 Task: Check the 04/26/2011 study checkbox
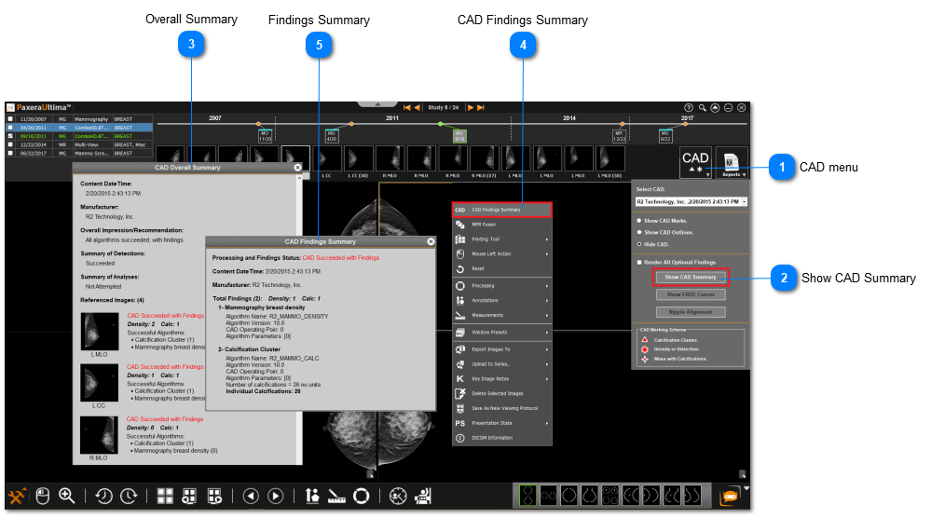10,128
